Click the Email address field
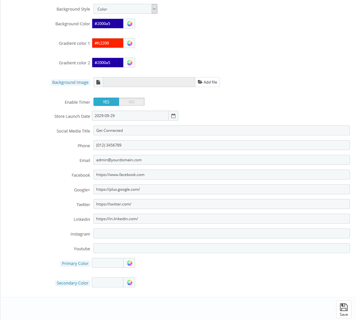This screenshot has width=356, height=320. (x=221, y=160)
